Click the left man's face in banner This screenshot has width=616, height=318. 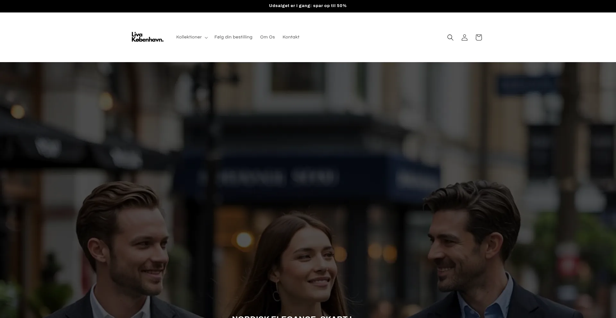coord(141,253)
